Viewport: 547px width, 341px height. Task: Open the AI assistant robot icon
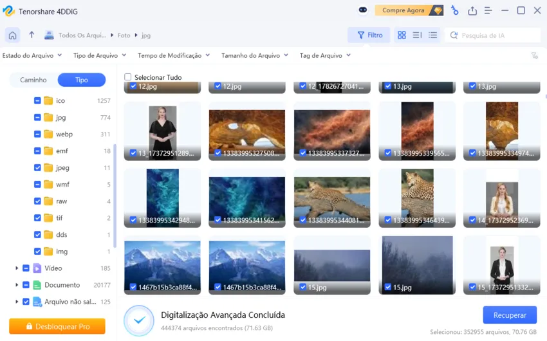363,11
